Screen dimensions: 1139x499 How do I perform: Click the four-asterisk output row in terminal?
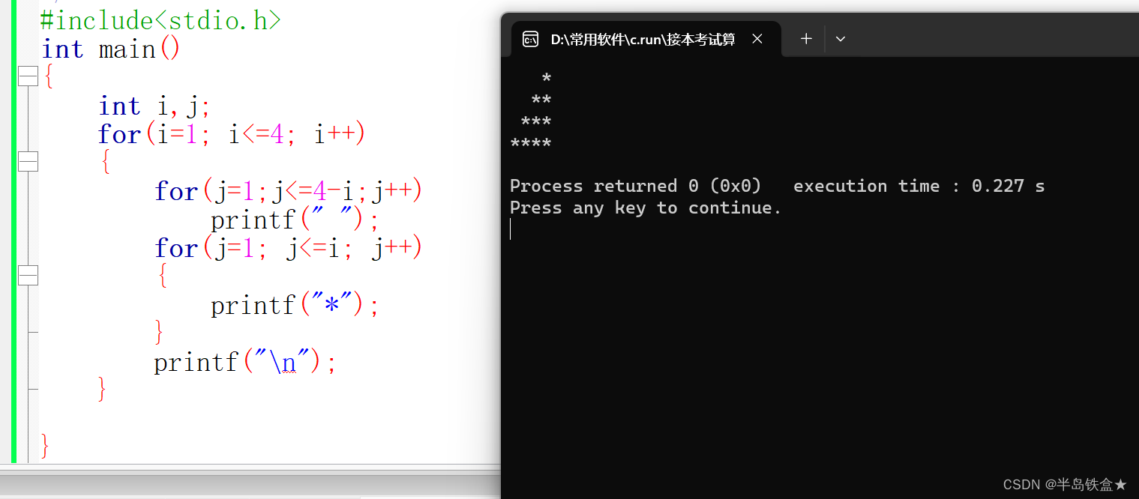point(531,144)
